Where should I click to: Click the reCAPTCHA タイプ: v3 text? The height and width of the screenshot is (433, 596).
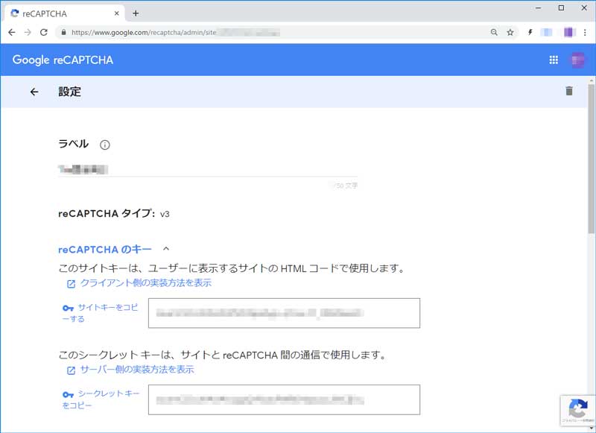[x=114, y=214]
